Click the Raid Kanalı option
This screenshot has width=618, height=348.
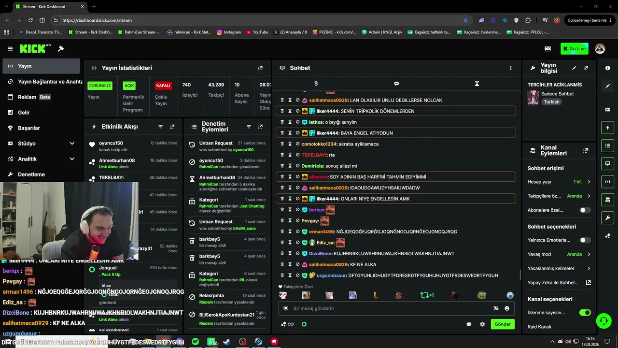[539, 327]
